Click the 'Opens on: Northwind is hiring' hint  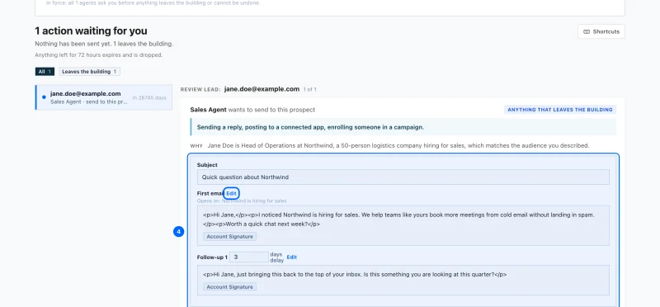(x=242, y=201)
